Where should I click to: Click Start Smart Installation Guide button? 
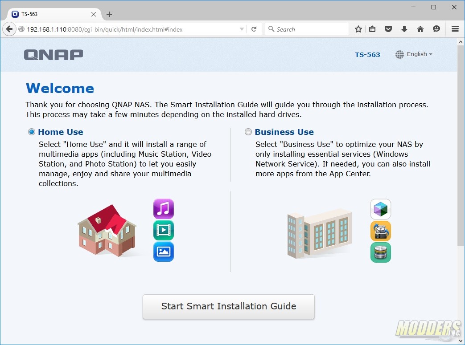tap(229, 307)
